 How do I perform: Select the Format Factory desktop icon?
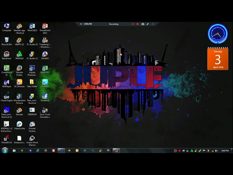point(32,127)
